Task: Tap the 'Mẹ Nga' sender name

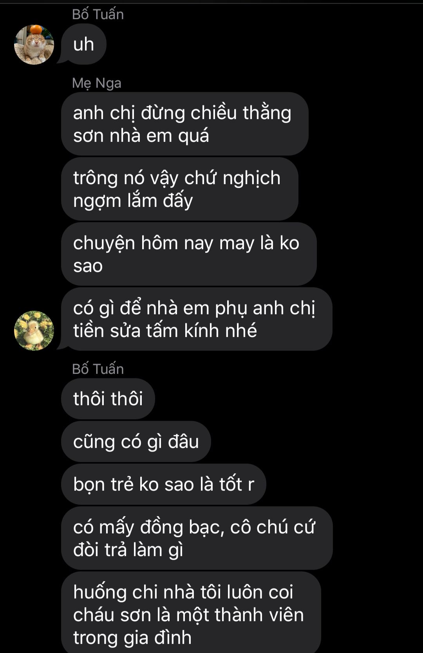Action: pos(97,83)
